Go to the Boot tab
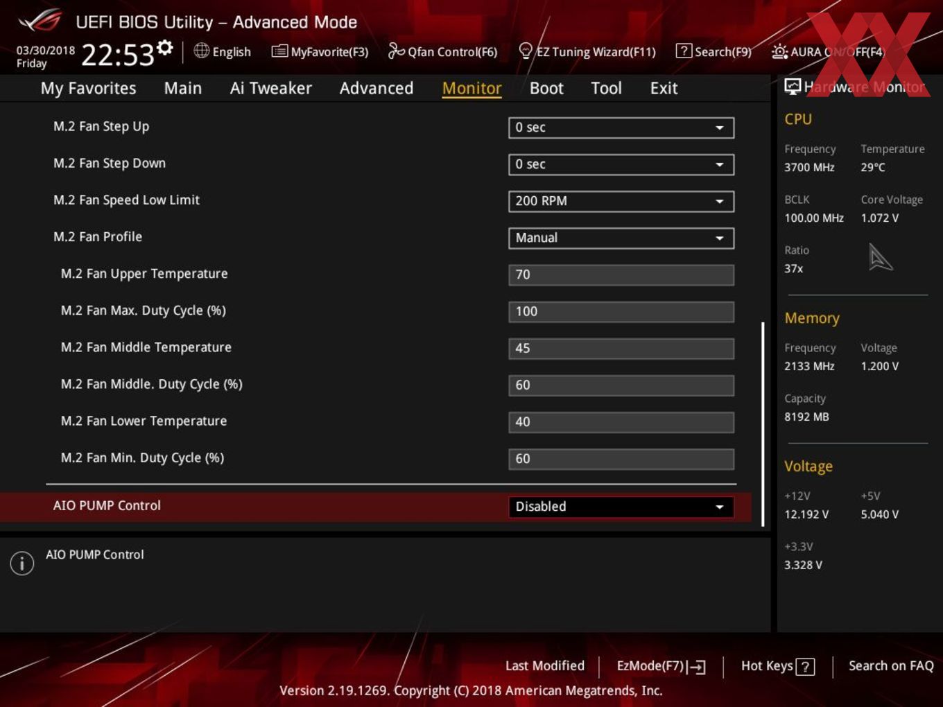 (546, 88)
